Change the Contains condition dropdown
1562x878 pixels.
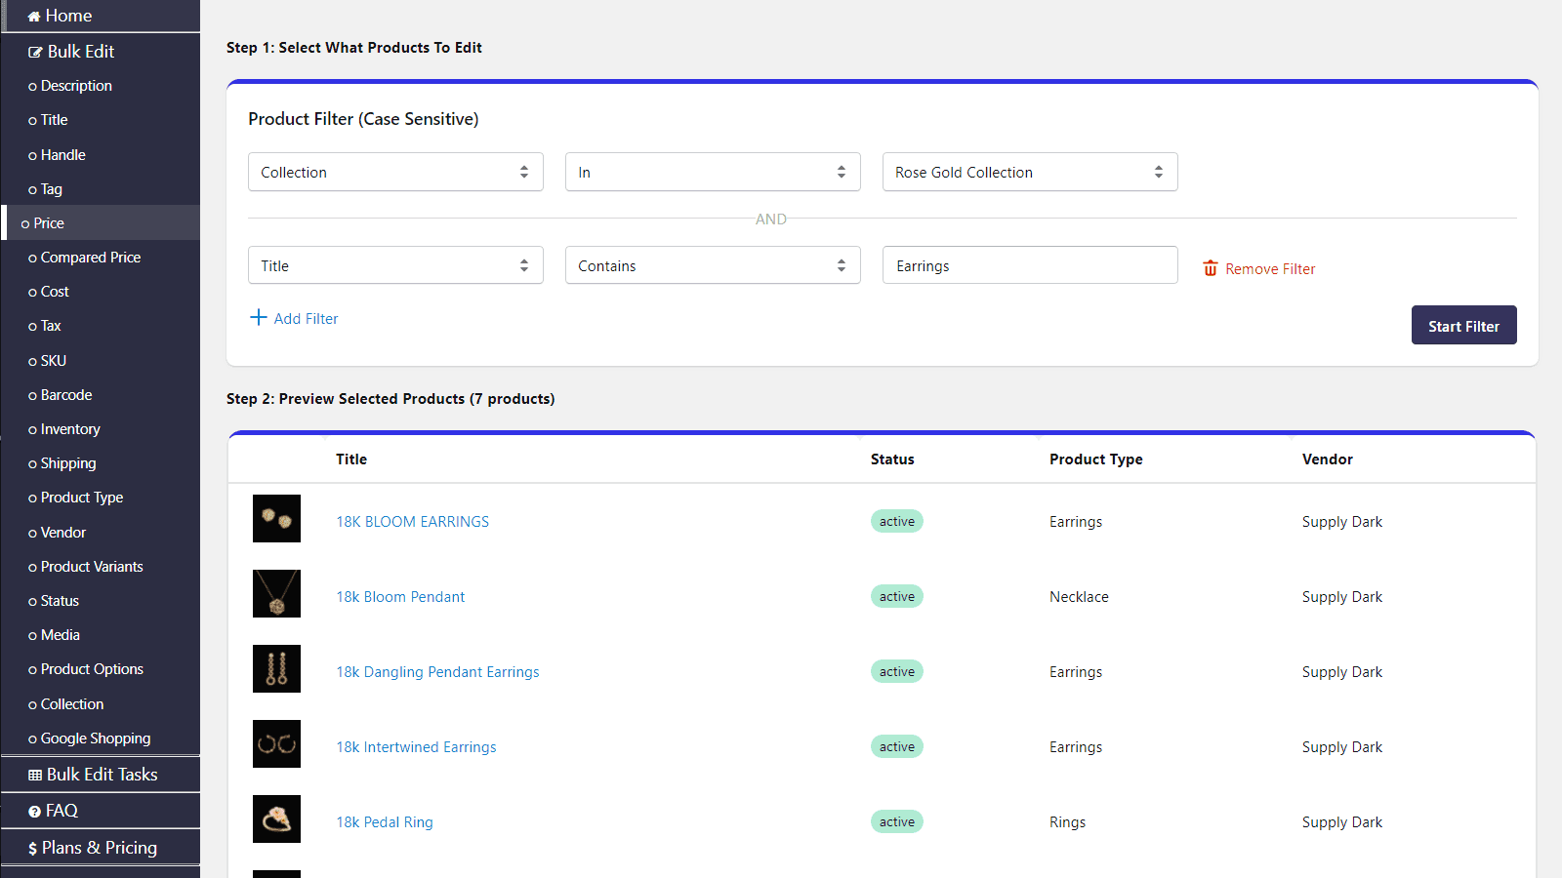pos(713,265)
